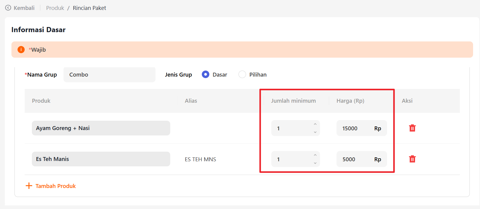Go to Produk in the breadcrumb
The width and height of the screenshot is (480, 209).
(55, 8)
